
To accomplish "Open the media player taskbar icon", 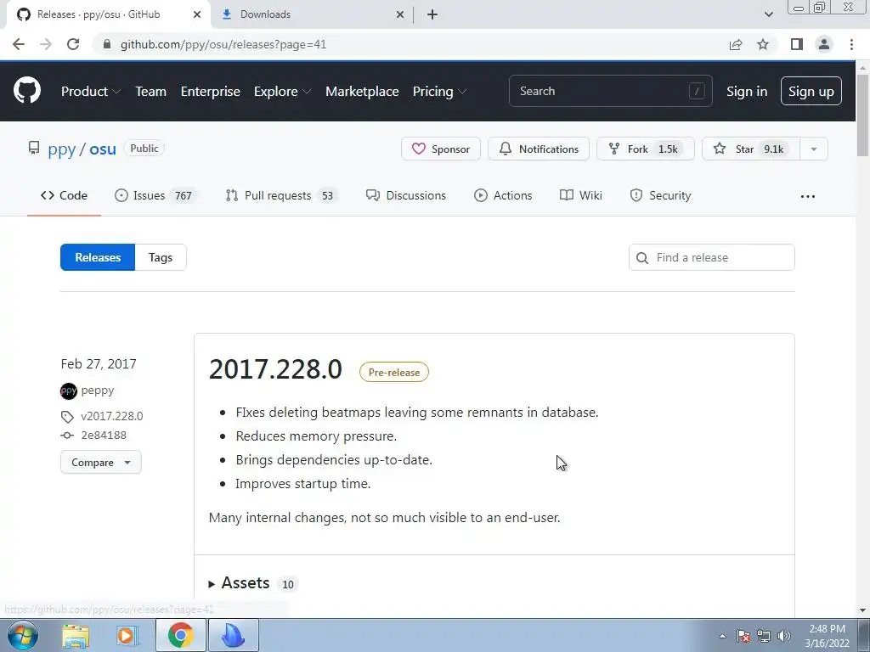I will click(127, 635).
